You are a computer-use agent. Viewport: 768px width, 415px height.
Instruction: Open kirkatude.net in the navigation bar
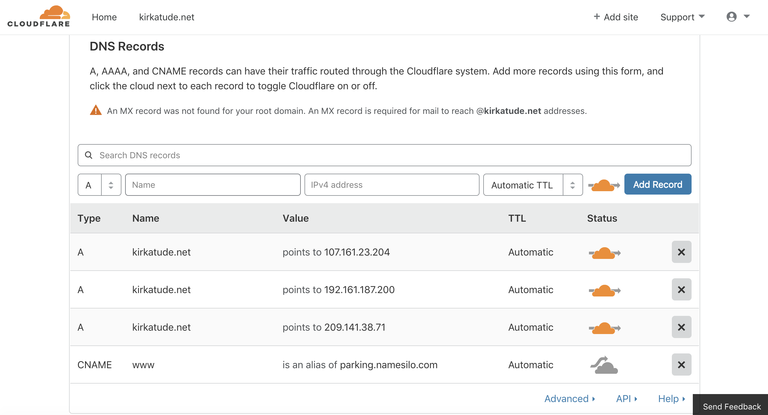pyautogui.click(x=166, y=17)
